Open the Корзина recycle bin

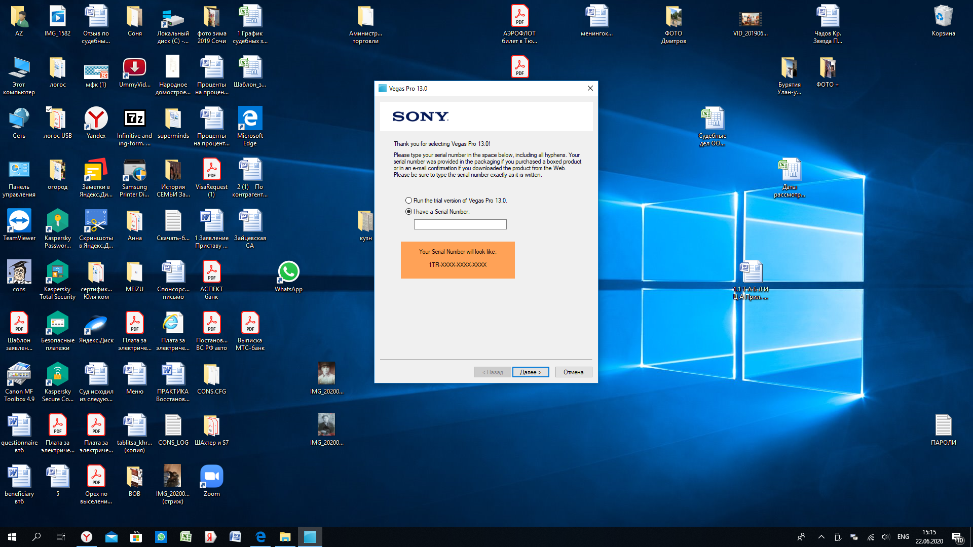coord(943,21)
